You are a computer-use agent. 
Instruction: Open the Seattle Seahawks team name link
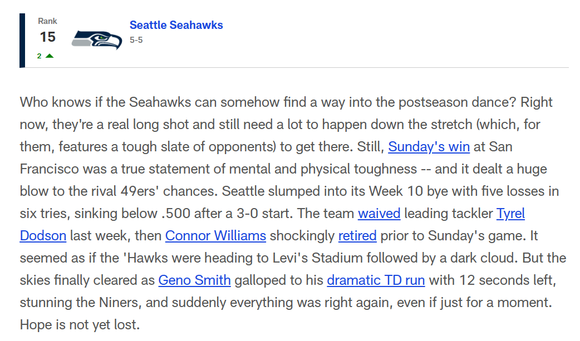176,25
